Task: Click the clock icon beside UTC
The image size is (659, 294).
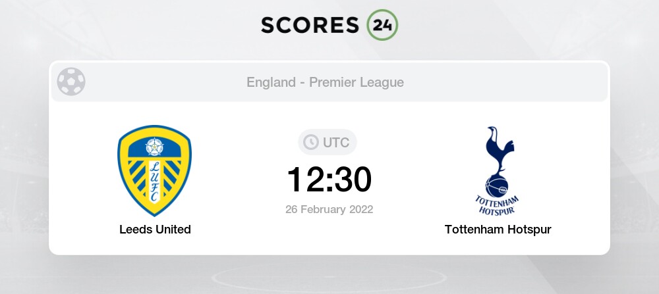Action: coord(310,142)
